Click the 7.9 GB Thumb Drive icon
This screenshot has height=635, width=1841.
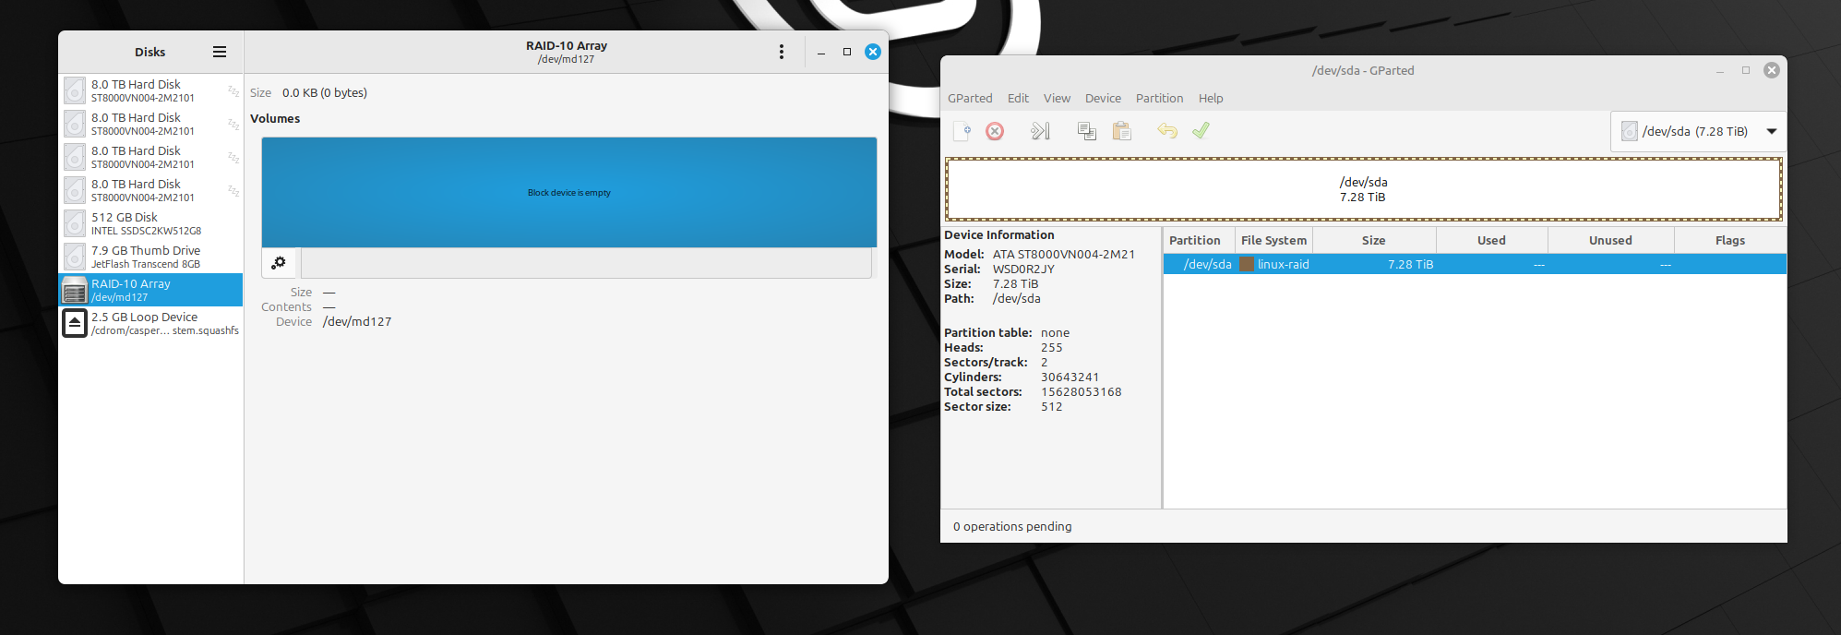[75, 257]
